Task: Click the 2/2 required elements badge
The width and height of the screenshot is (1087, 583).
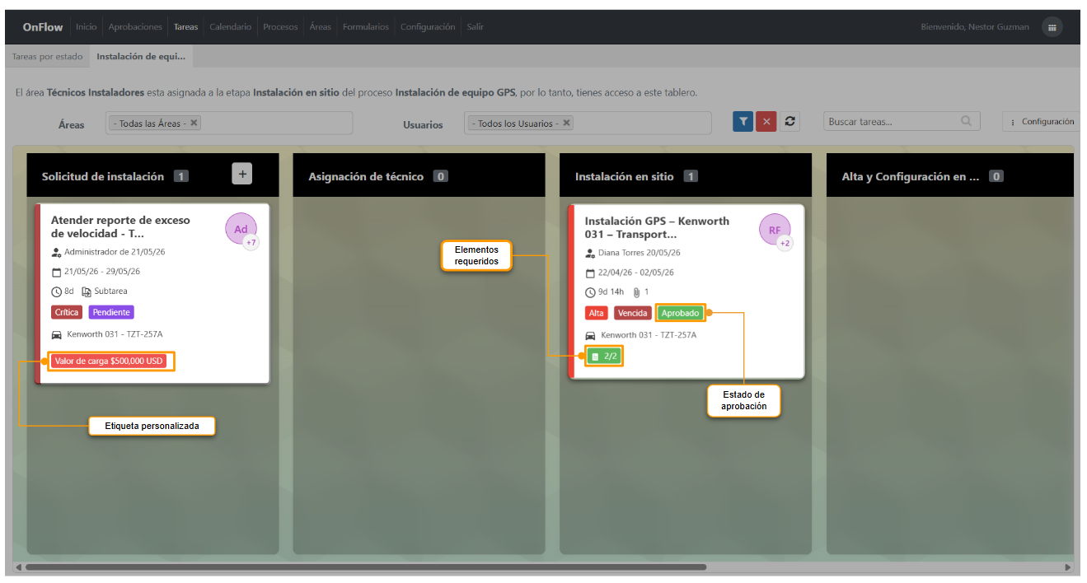Action: pyautogui.click(x=604, y=357)
